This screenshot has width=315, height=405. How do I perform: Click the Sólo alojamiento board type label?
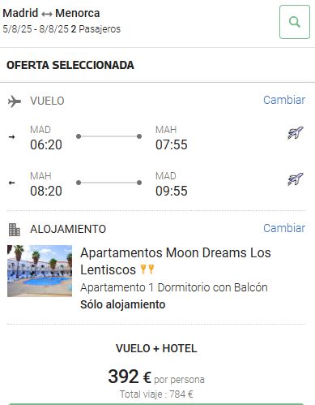[123, 304]
